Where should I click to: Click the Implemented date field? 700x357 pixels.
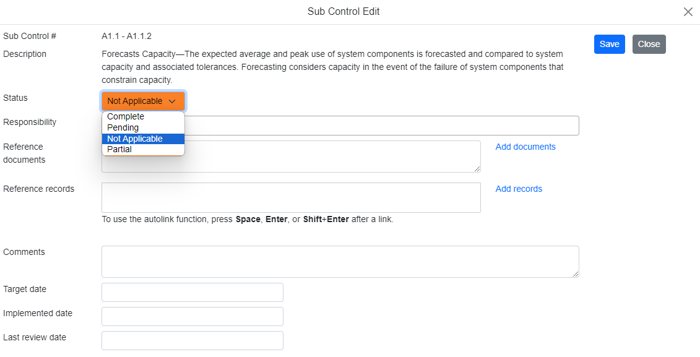coord(192,316)
